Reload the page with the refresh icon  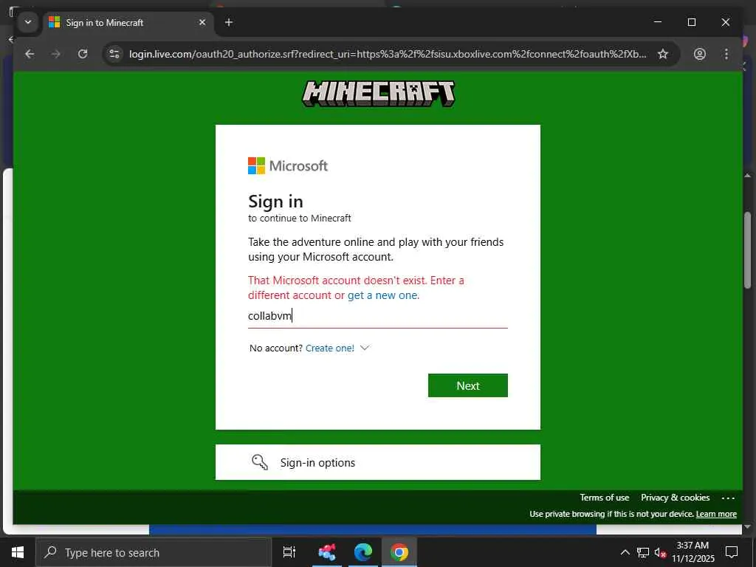click(x=83, y=54)
